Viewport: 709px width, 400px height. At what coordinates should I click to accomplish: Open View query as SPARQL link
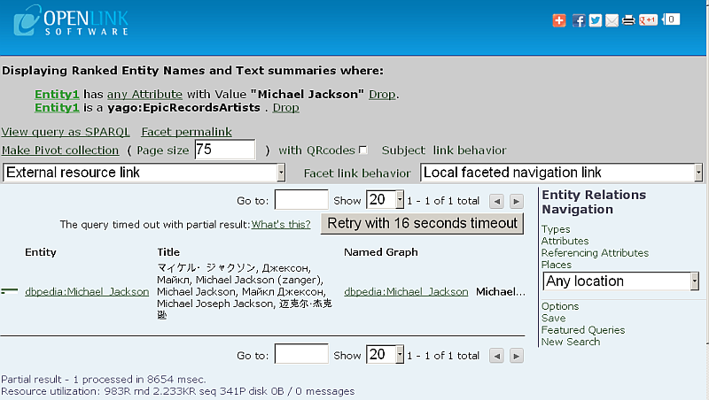(66, 132)
